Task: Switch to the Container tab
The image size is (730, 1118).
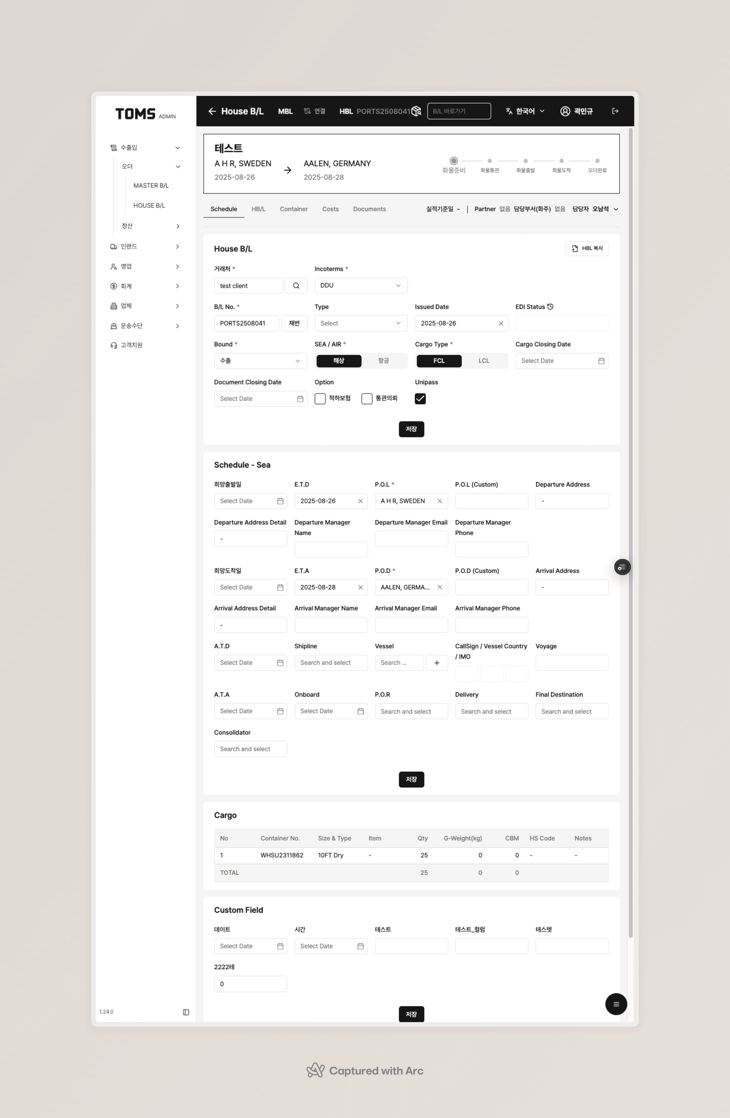Action: (293, 209)
